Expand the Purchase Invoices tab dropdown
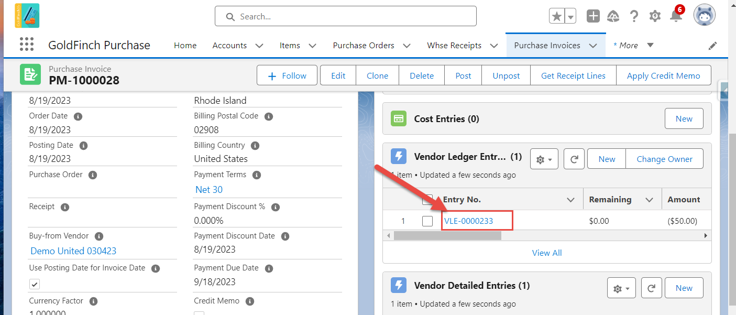The image size is (736, 315). pyautogui.click(x=593, y=46)
